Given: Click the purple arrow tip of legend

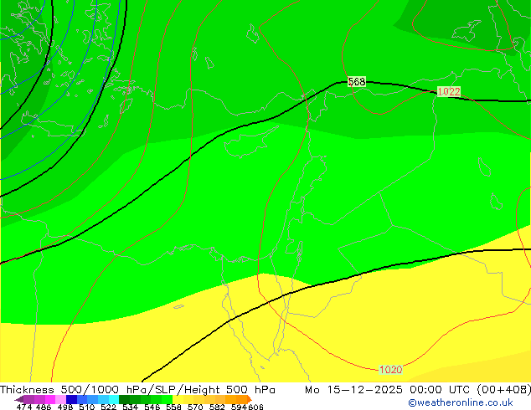Looking at the screenshot, I should pos(18,399).
